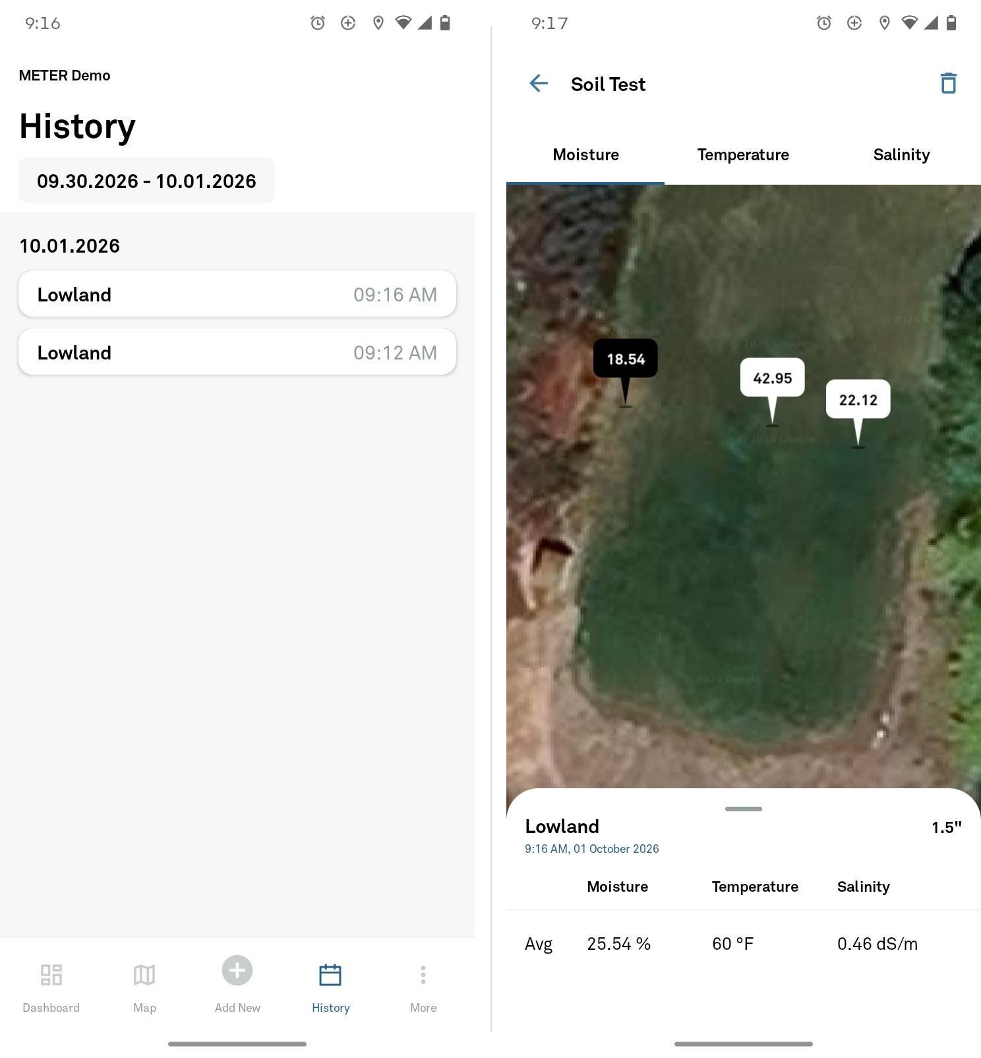
Task: Tap the 25.54 % average moisture value
Action: (x=618, y=944)
